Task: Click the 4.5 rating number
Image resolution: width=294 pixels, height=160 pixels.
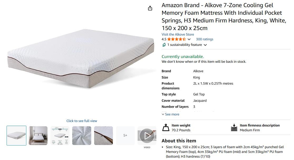Action: [164, 39]
